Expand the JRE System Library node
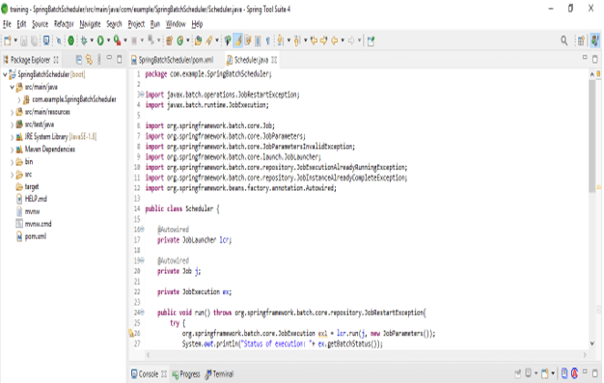Image resolution: width=604 pixels, height=383 pixels. pos(12,137)
